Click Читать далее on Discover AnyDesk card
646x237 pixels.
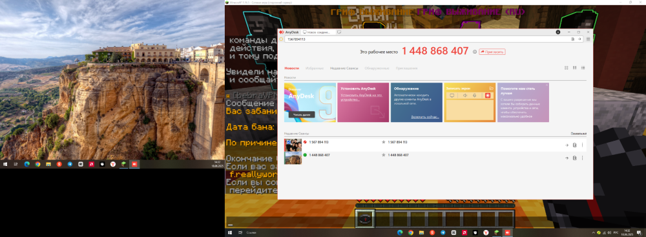click(x=302, y=114)
